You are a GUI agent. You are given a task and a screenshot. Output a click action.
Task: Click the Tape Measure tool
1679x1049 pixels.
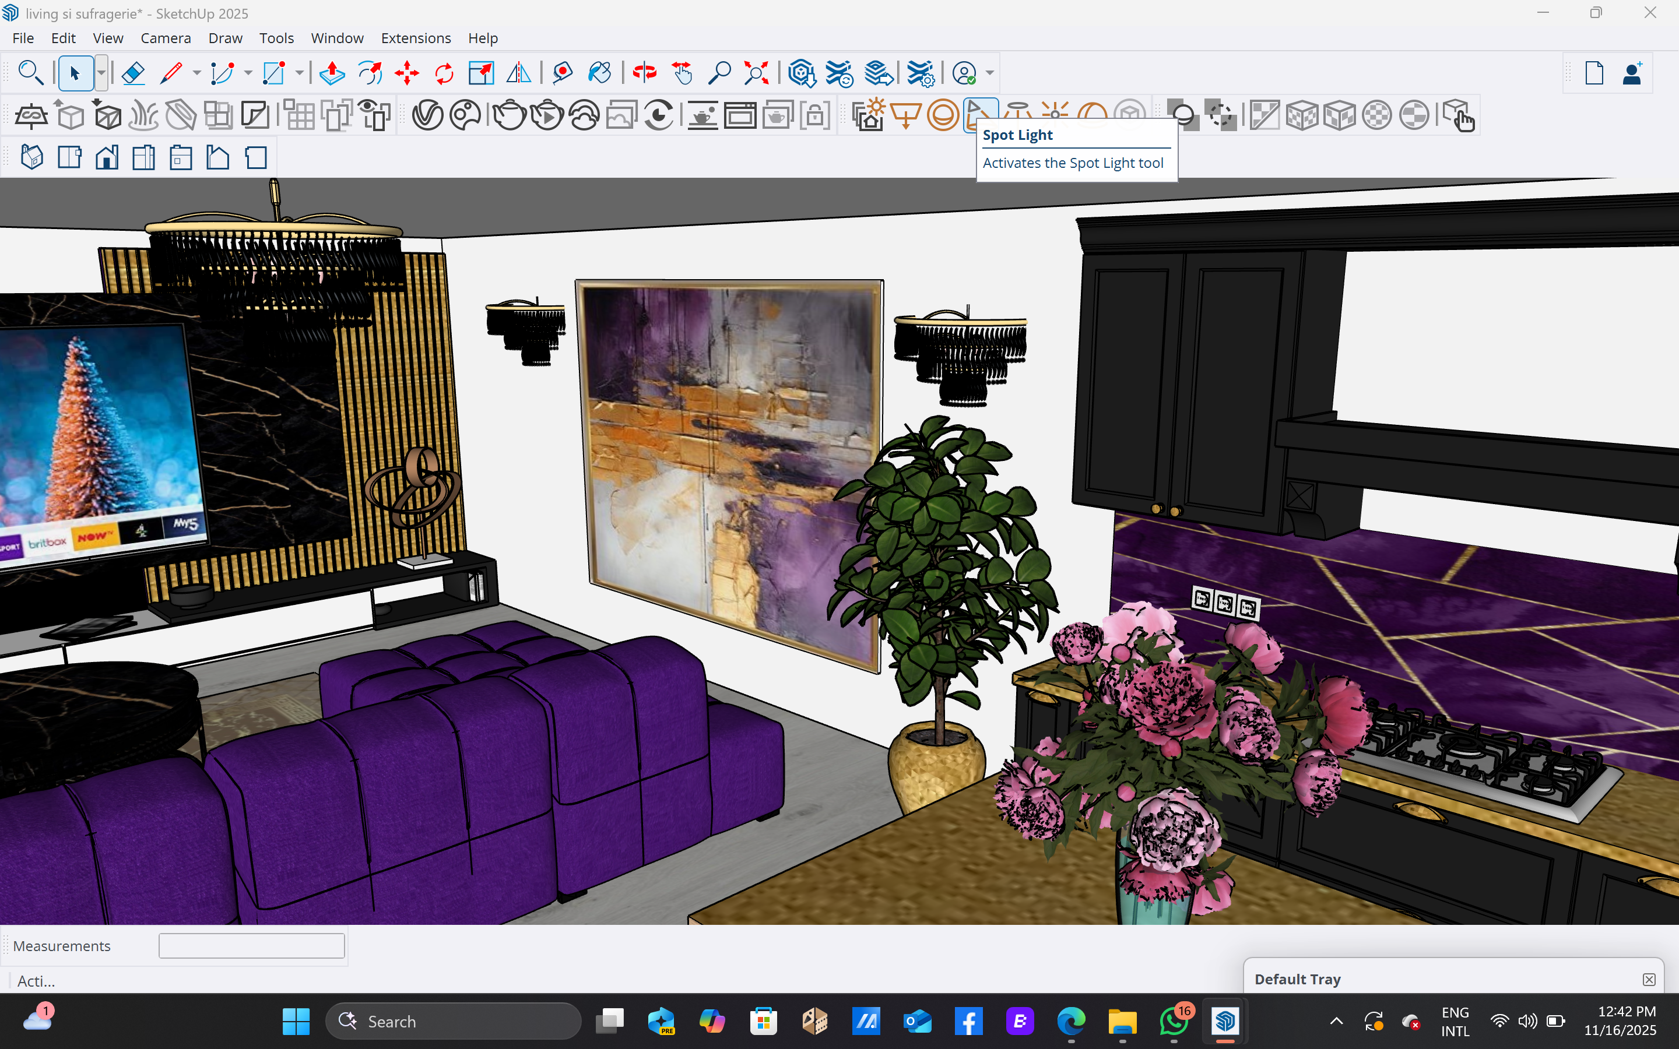(563, 73)
